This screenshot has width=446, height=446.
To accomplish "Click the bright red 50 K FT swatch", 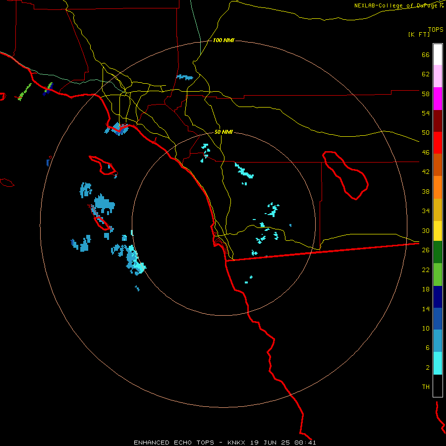I will [438, 143].
